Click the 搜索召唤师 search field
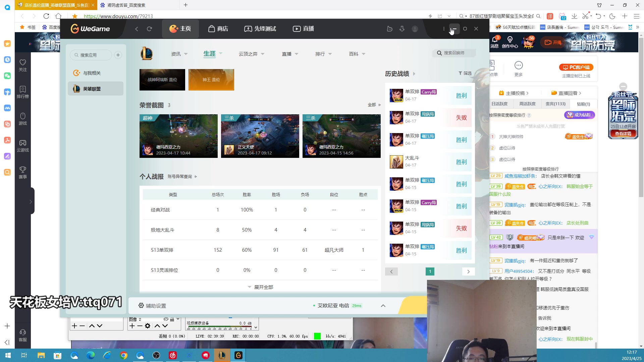The width and height of the screenshot is (644, 362). 454,53
